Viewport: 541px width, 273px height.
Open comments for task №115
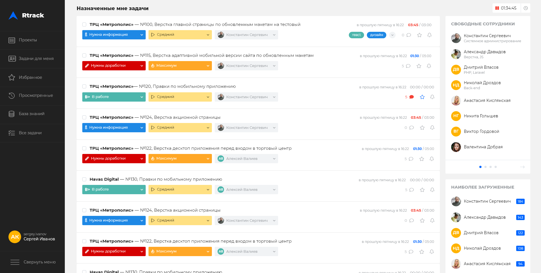408,66
